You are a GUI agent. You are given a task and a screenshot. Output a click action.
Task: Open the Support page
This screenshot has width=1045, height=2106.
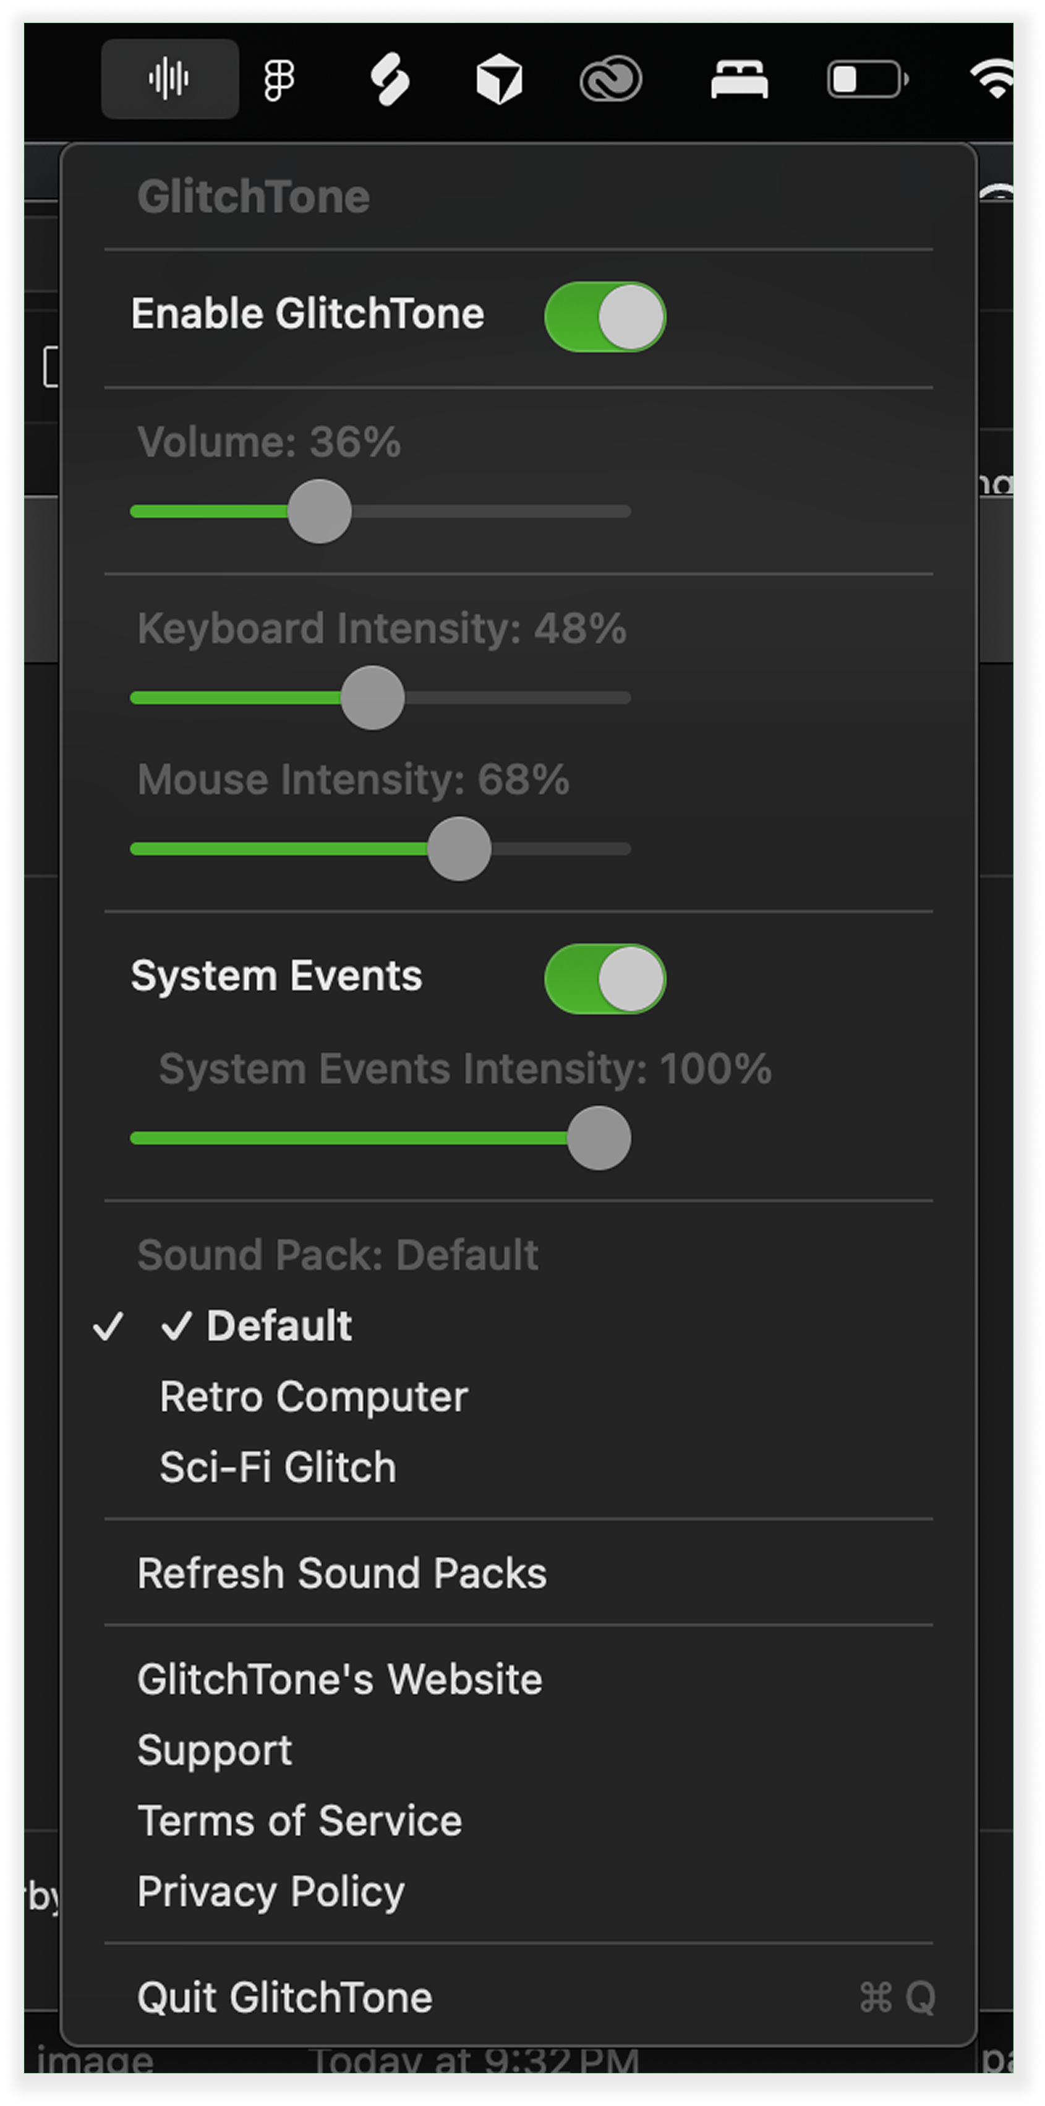(x=214, y=1750)
